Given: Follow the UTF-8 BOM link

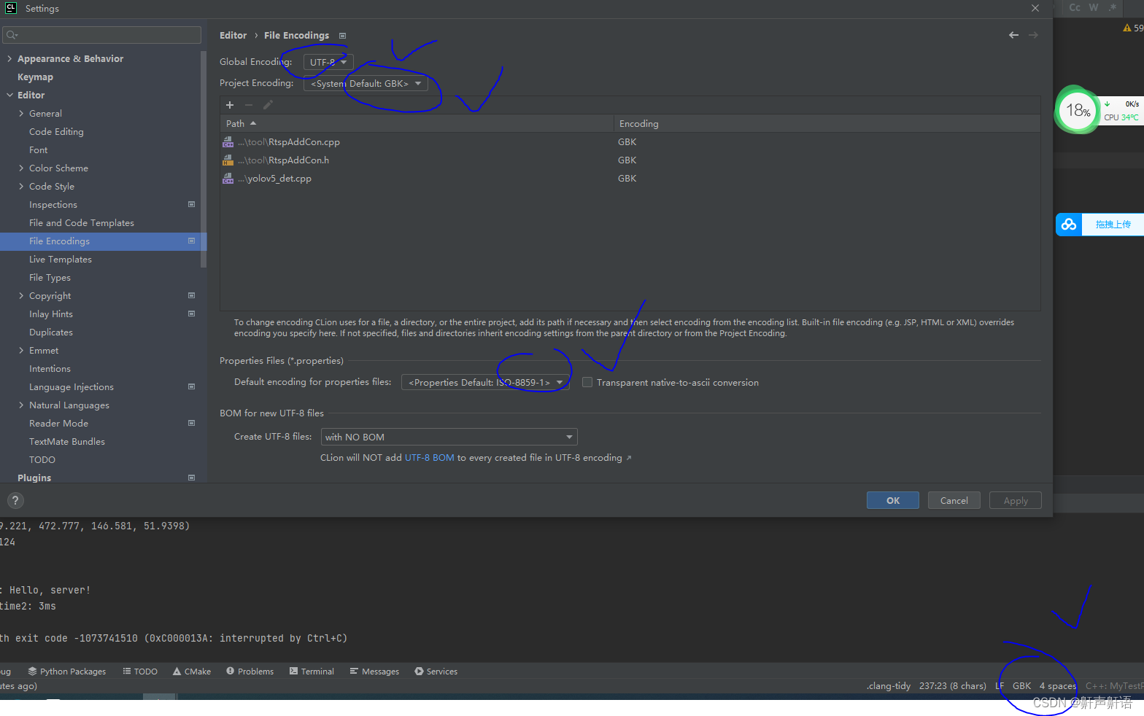Looking at the screenshot, I should 430,458.
